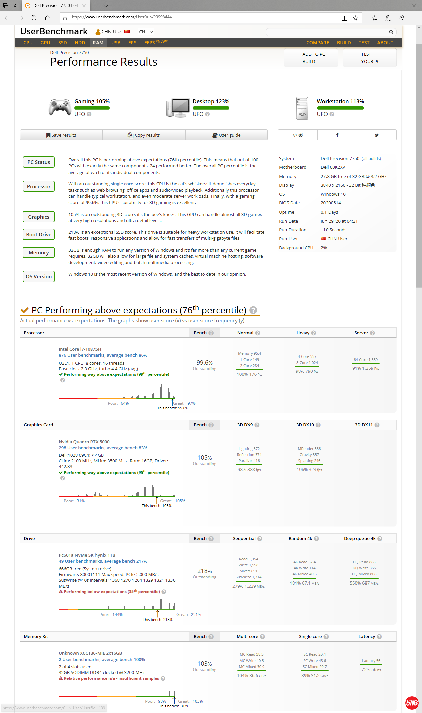The height and width of the screenshot is (713, 422).
Task: Share results on Twitter
Action: [x=377, y=135]
